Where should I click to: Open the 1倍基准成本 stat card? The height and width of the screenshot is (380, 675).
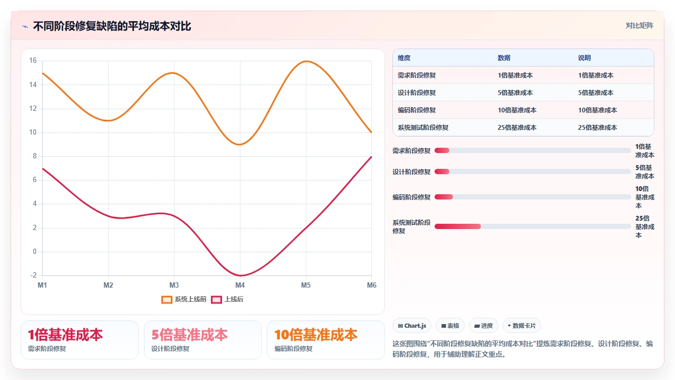point(80,340)
